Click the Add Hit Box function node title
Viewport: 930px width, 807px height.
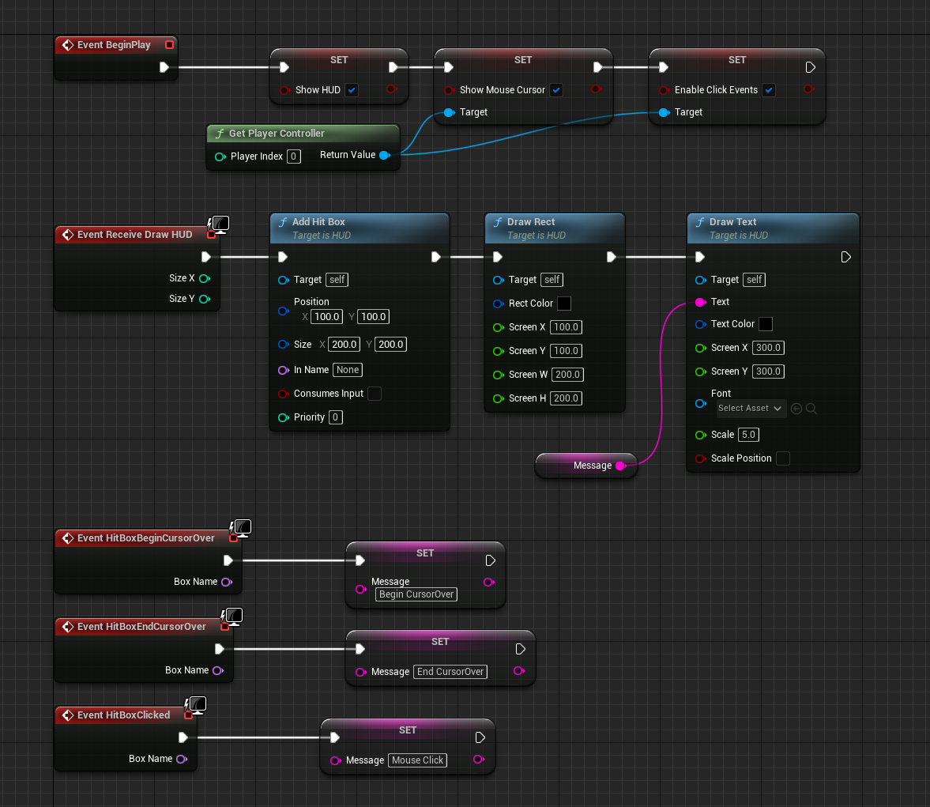click(318, 222)
